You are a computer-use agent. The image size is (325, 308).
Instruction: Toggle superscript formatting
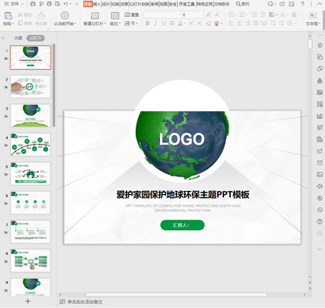pyautogui.click(x=191, y=24)
